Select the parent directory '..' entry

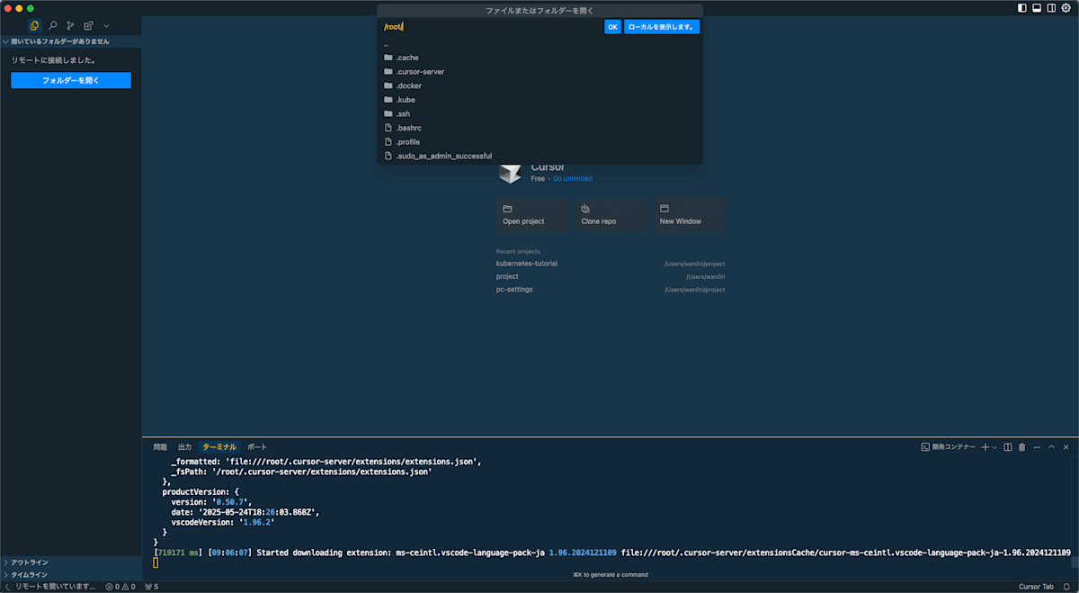540,43
